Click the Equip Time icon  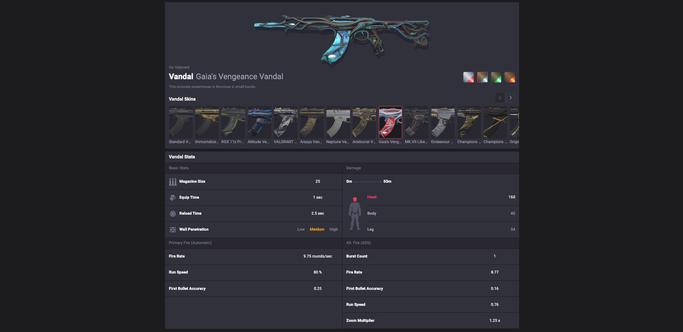[x=173, y=198]
